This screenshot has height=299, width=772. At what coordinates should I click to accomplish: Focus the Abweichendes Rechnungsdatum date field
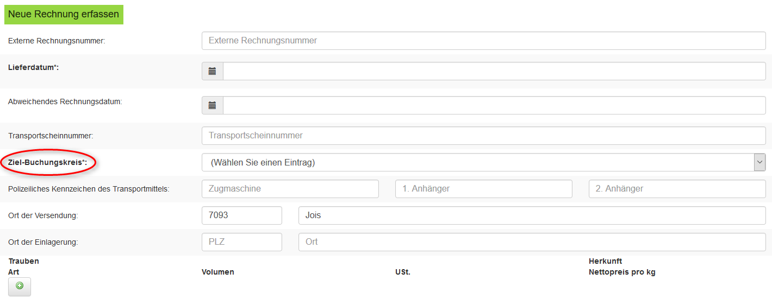click(x=494, y=105)
